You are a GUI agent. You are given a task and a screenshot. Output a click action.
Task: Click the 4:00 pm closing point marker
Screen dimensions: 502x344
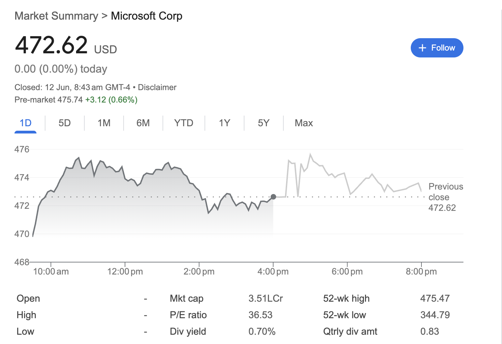273,197
